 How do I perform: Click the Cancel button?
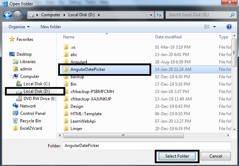(x=215, y=156)
